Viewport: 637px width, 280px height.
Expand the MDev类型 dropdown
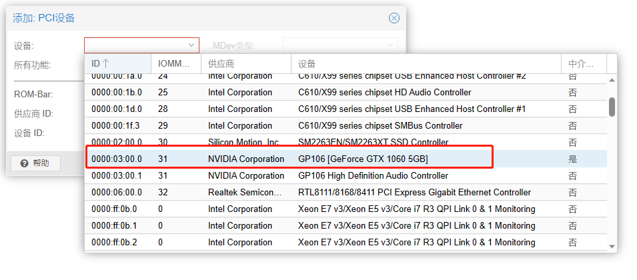click(390, 45)
